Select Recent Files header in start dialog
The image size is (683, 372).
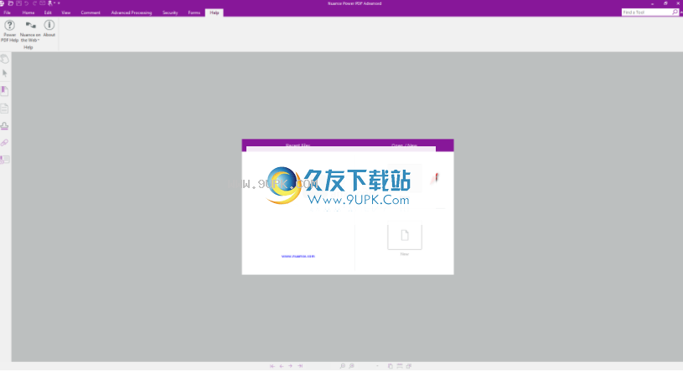pos(298,145)
